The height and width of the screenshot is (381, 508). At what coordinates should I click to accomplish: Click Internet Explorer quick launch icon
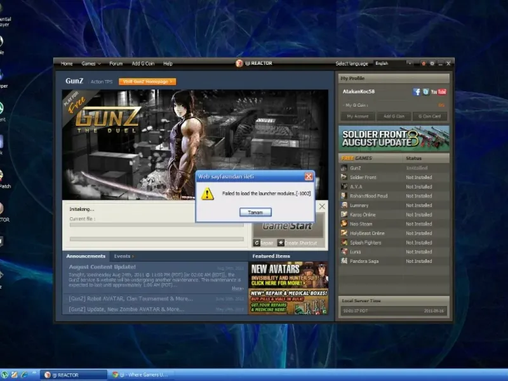click(x=24, y=375)
